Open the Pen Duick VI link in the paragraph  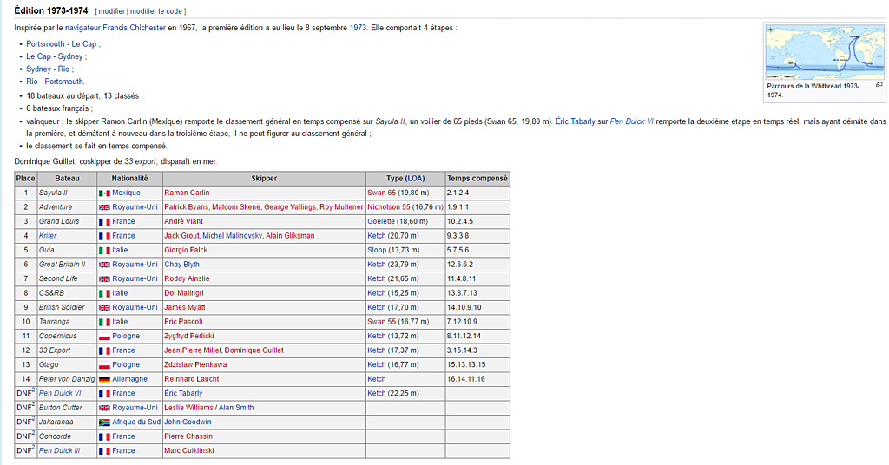(632, 121)
